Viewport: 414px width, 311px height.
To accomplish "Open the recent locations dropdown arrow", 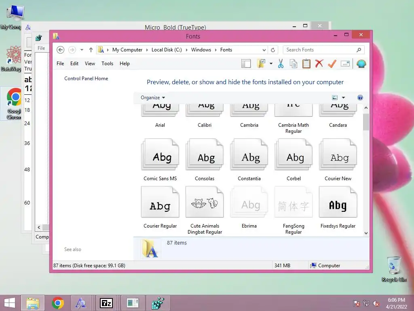I will point(82,50).
